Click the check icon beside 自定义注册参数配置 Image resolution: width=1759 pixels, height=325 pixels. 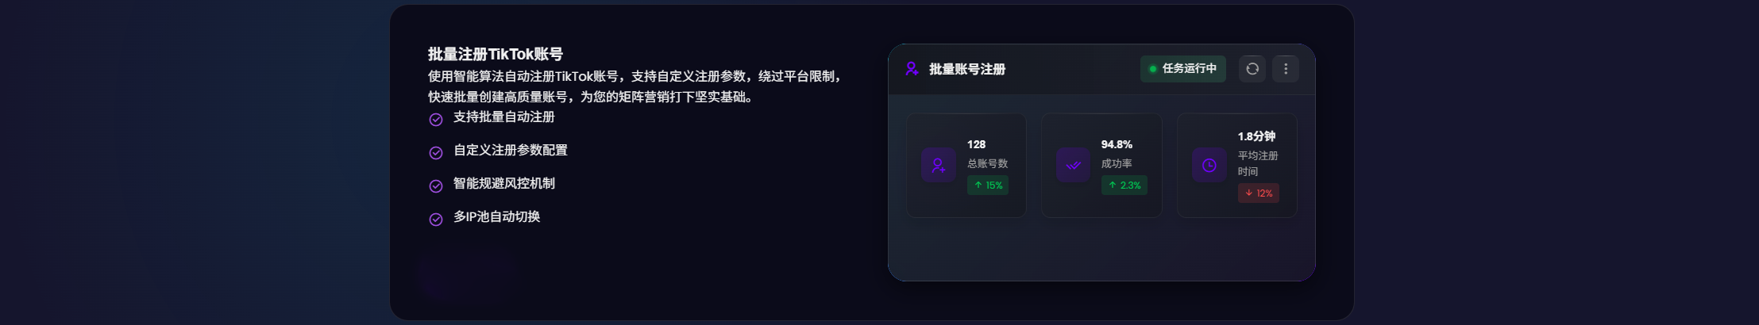coord(436,153)
